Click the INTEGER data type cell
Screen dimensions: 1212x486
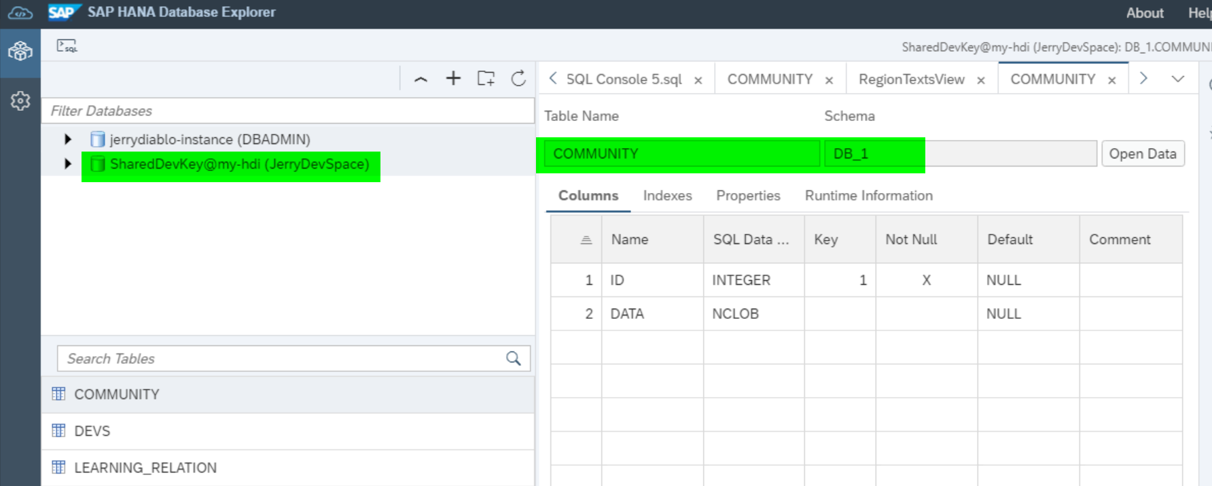tap(754, 280)
